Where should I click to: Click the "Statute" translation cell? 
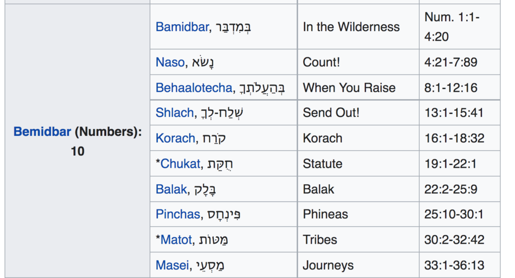pos(322,164)
